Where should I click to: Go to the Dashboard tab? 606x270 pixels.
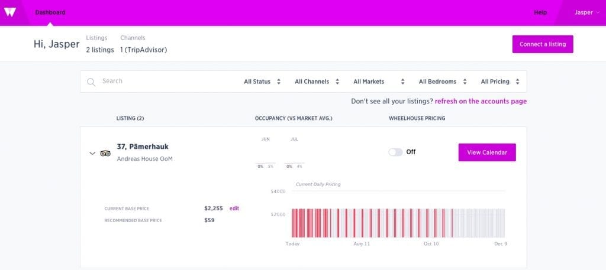click(x=50, y=12)
